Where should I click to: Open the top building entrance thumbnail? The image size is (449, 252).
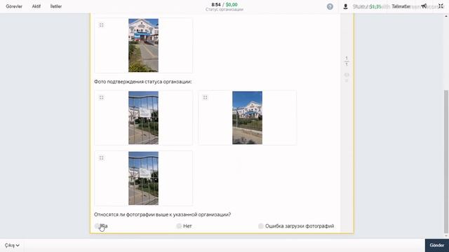point(143,45)
